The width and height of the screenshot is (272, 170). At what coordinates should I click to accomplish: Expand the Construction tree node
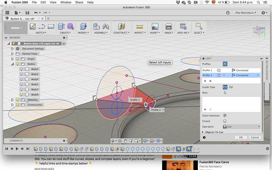click(12, 105)
